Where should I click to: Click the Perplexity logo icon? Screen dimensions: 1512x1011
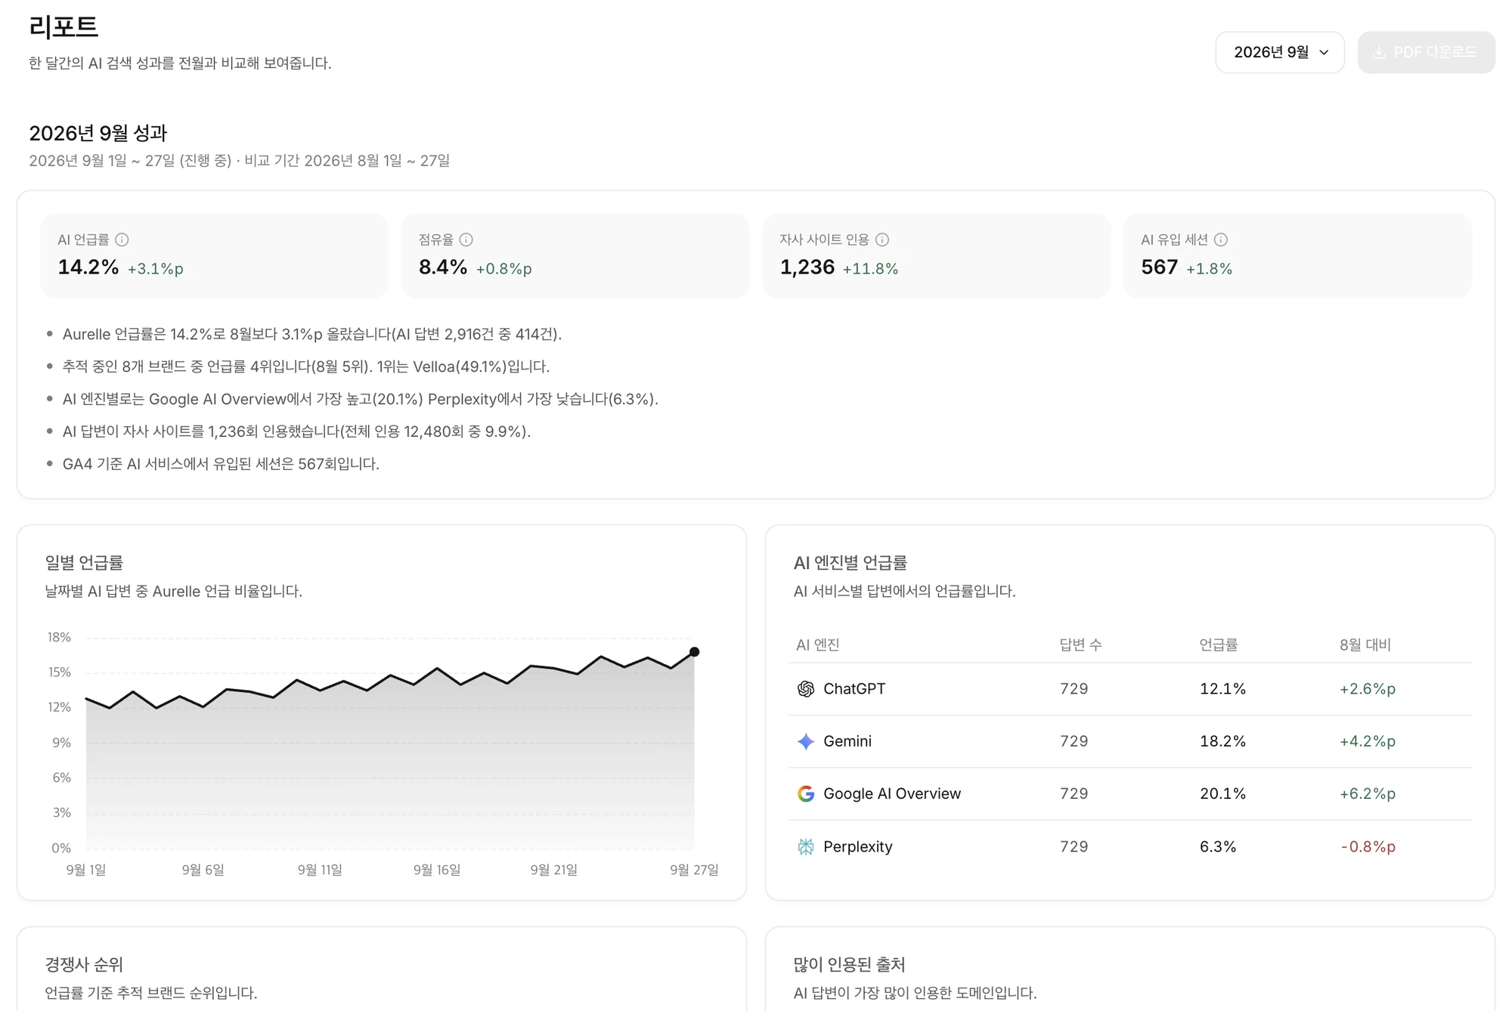(x=806, y=846)
